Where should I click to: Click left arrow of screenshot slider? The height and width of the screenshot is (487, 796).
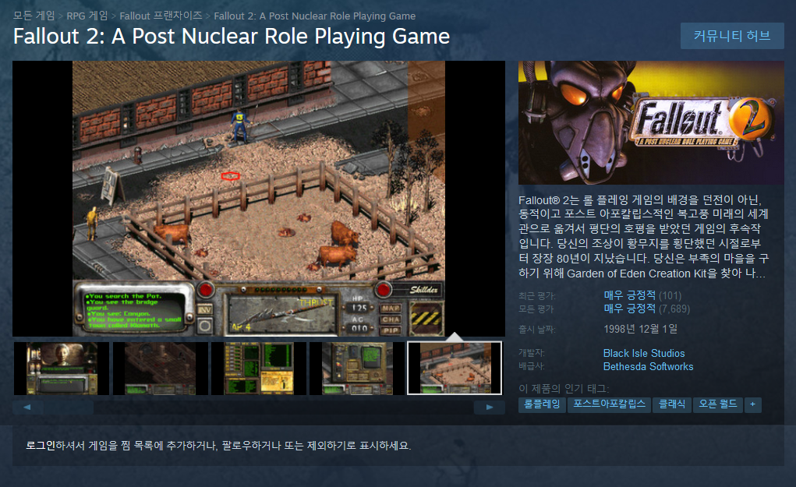pyautogui.click(x=27, y=408)
